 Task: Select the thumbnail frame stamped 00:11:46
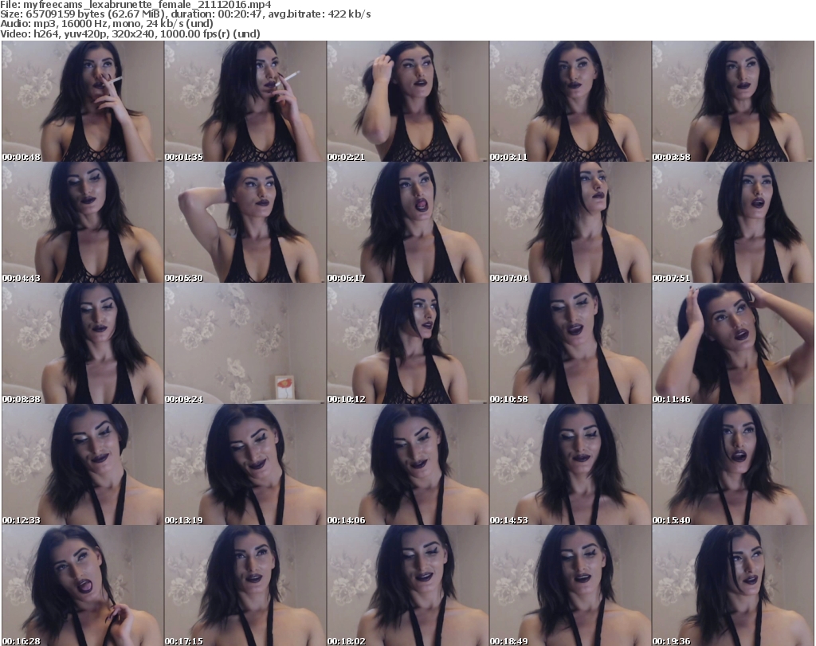pyautogui.click(x=733, y=344)
